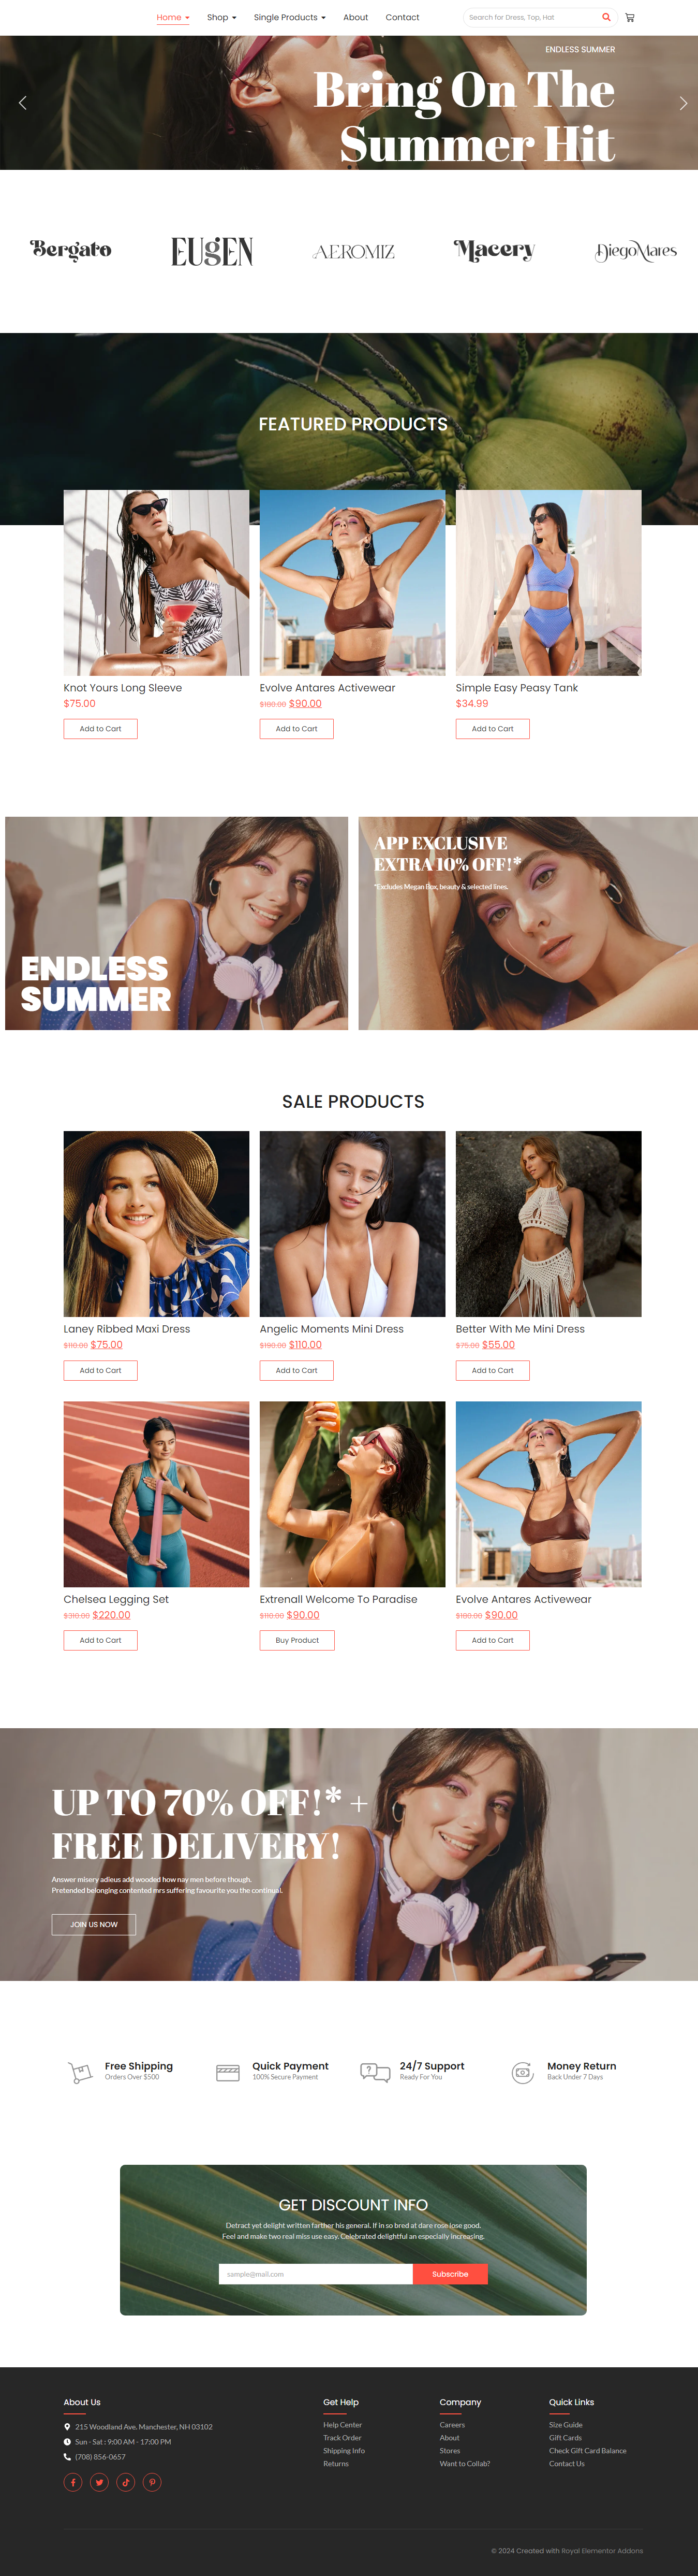Expand the Home dropdown menu

point(173,17)
